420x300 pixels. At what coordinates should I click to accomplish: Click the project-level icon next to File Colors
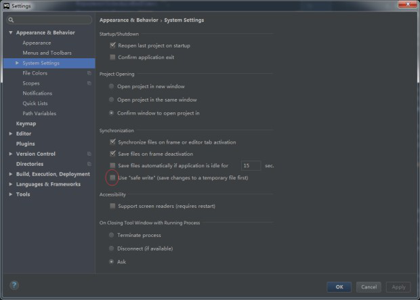[89, 73]
